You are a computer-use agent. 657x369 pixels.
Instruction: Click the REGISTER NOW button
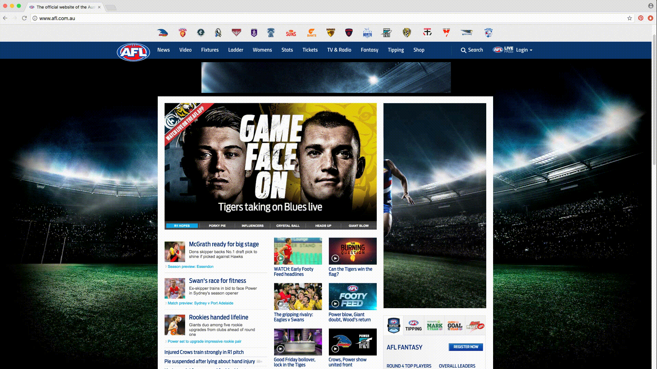466,347
